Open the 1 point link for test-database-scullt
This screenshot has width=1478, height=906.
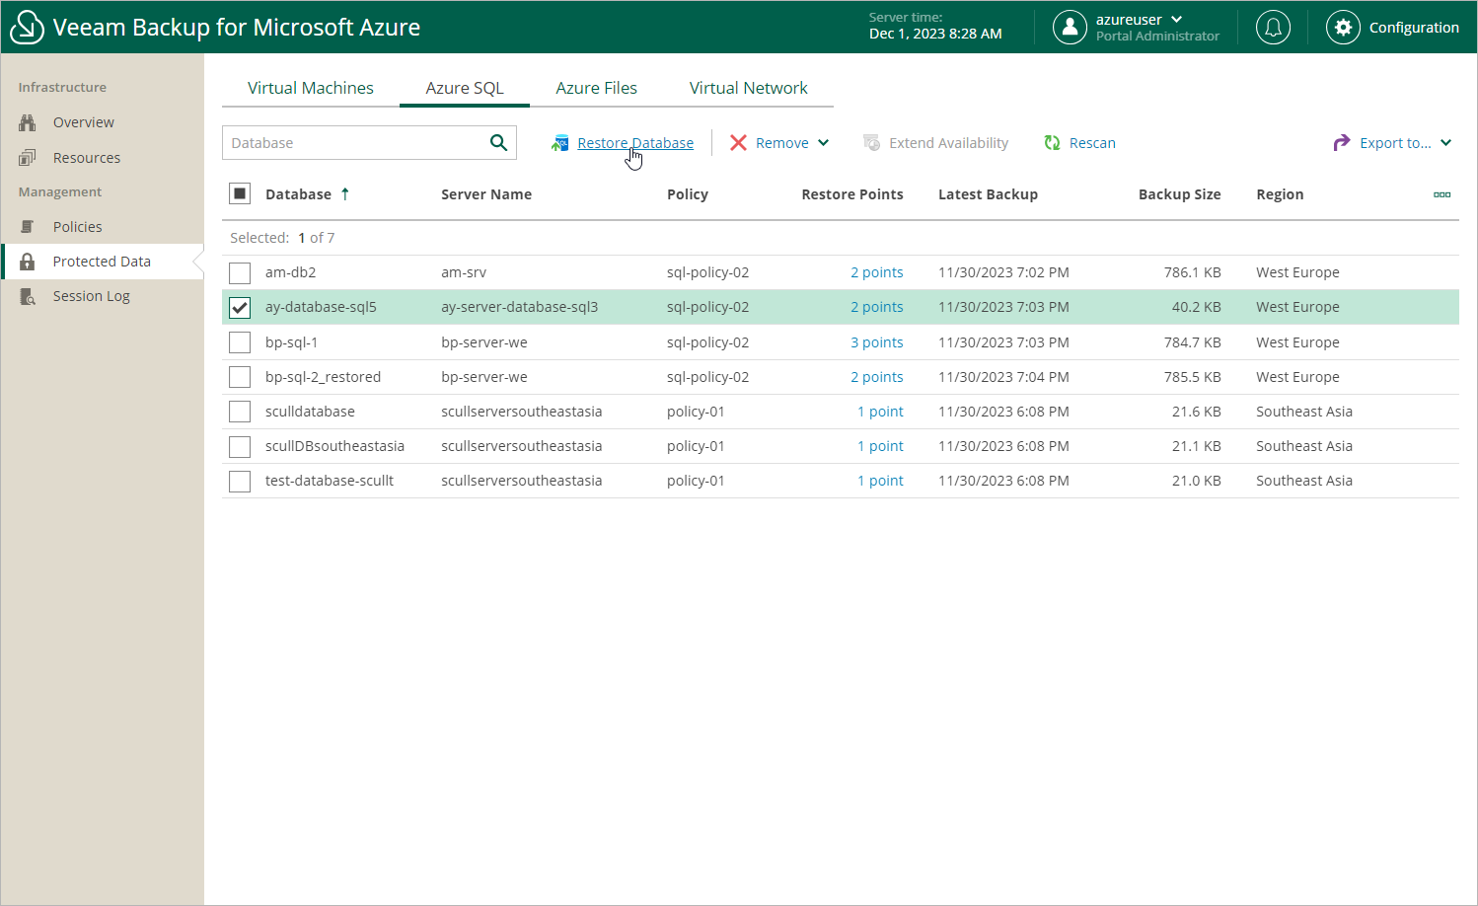(x=880, y=481)
